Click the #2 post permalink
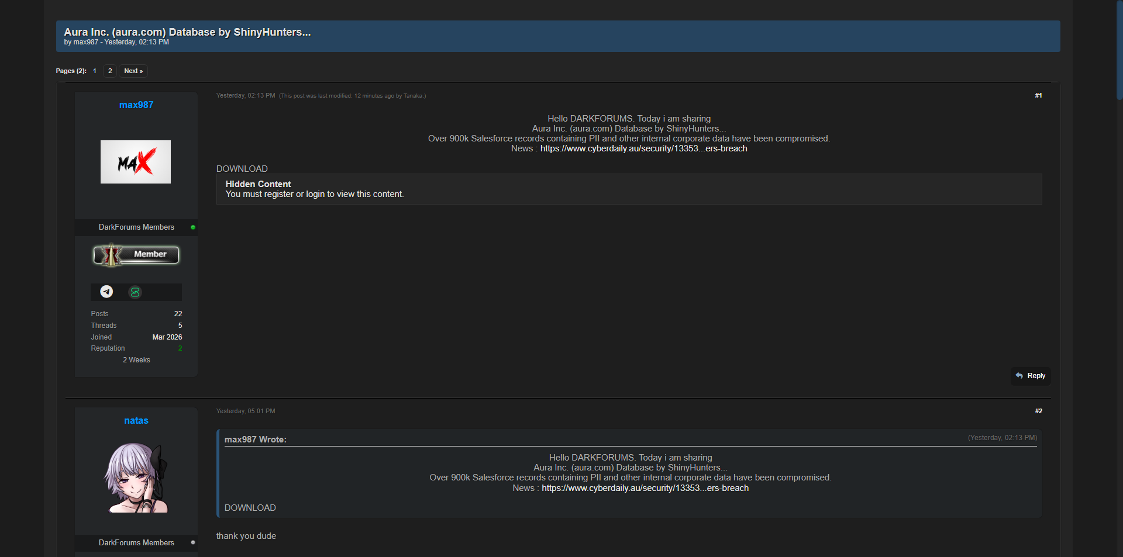The width and height of the screenshot is (1123, 557). [x=1038, y=411]
